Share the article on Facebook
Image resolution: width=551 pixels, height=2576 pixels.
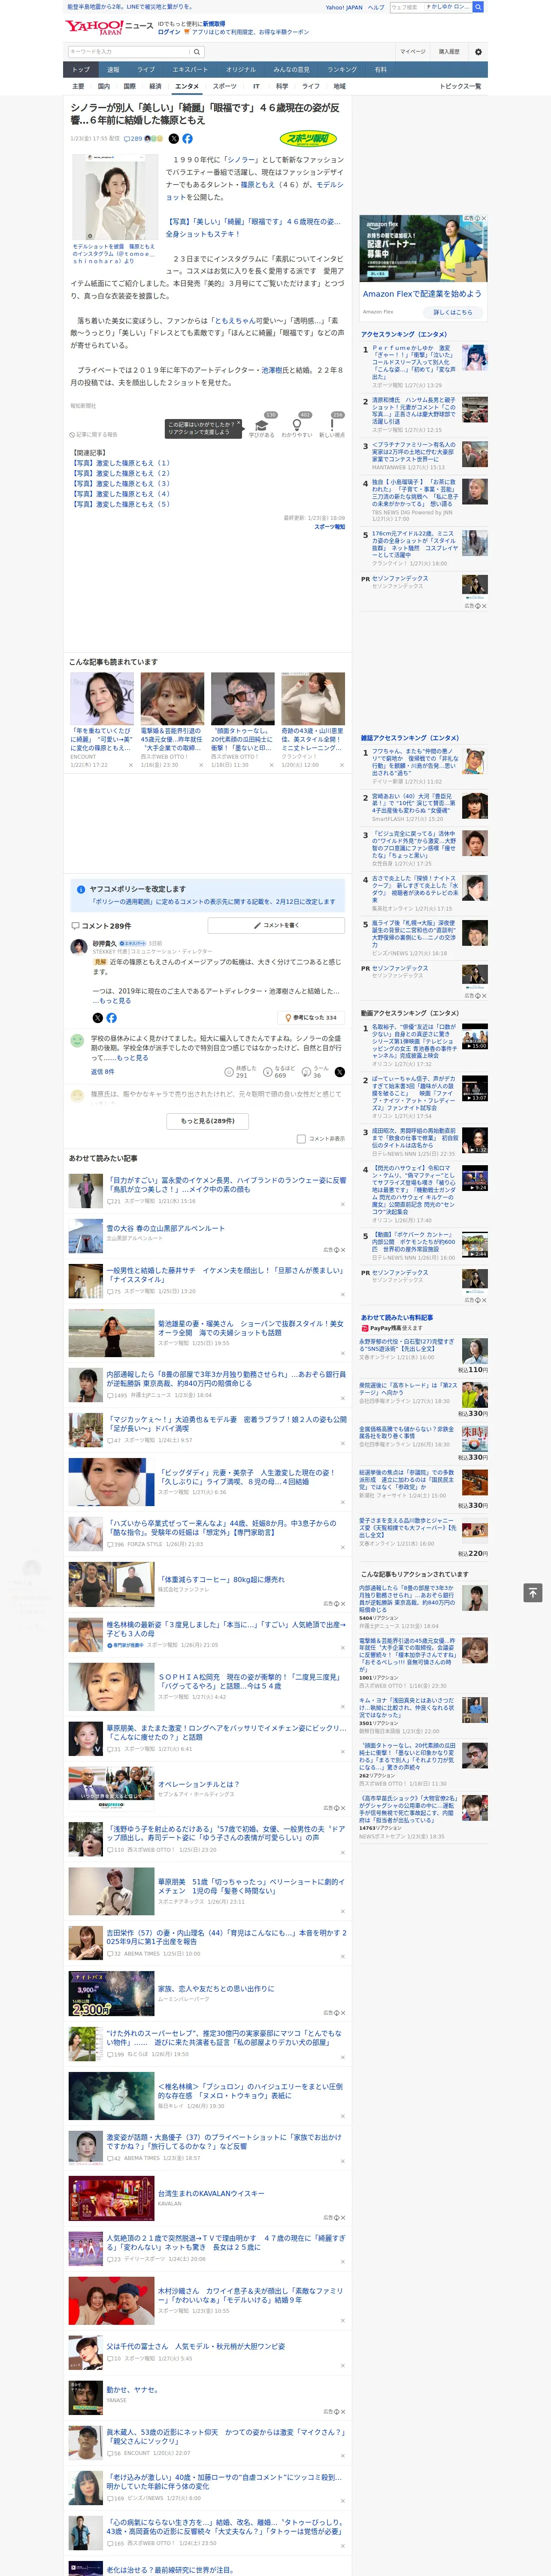[187, 139]
